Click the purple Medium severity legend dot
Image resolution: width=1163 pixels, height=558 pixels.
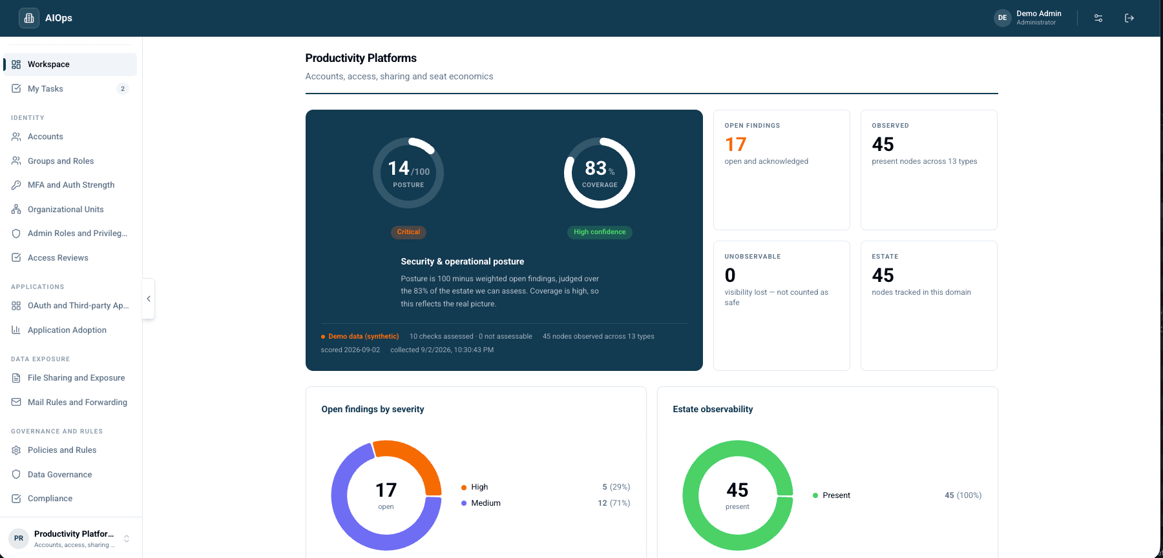[464, 503]
